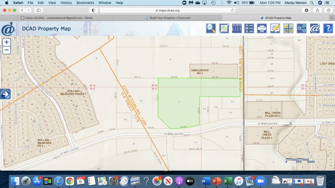
Task: Open the Search magnifier tool
Action: (211, 28)
